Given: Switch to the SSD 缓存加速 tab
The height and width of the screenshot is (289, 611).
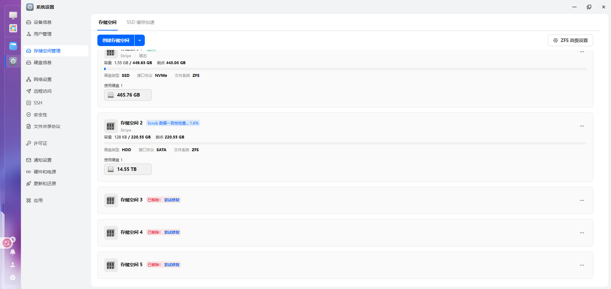Looking at the screenshot, I should [140, 22].
